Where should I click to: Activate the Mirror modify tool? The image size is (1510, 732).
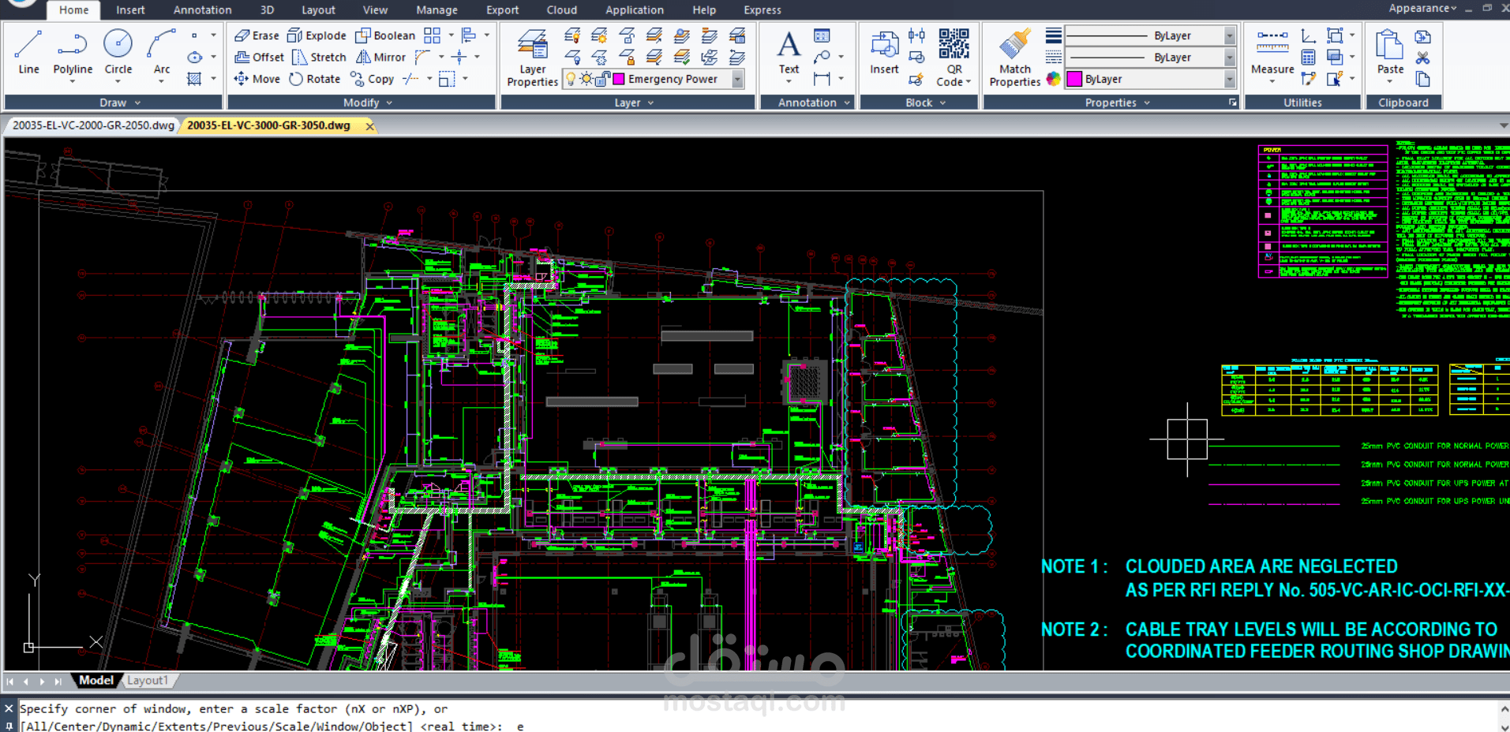(381, 57)
